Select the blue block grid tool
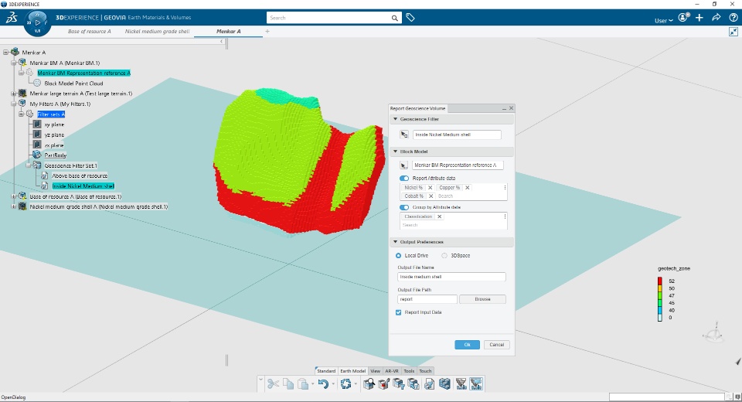Viewport: 742px width, 402px height. [444, 383]
